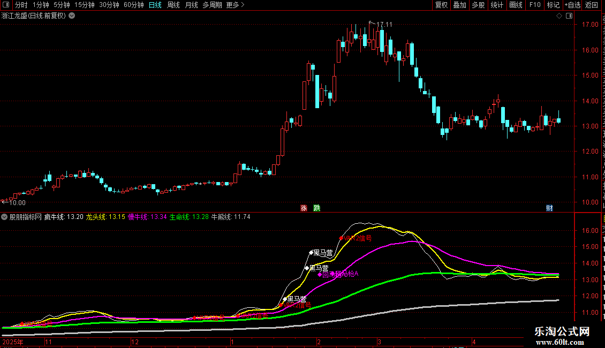Activate the 画线 drawing tools
This screenshot has height=348, width=605.
[516, 5]
